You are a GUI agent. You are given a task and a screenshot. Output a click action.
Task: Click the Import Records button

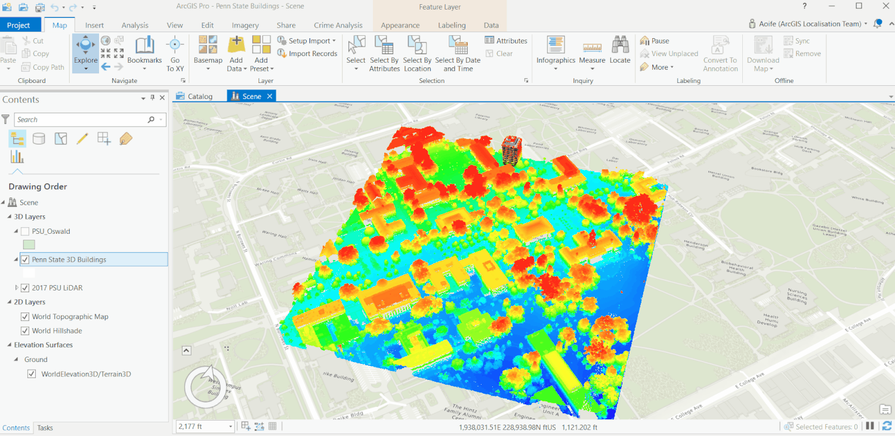click(307, 54)
